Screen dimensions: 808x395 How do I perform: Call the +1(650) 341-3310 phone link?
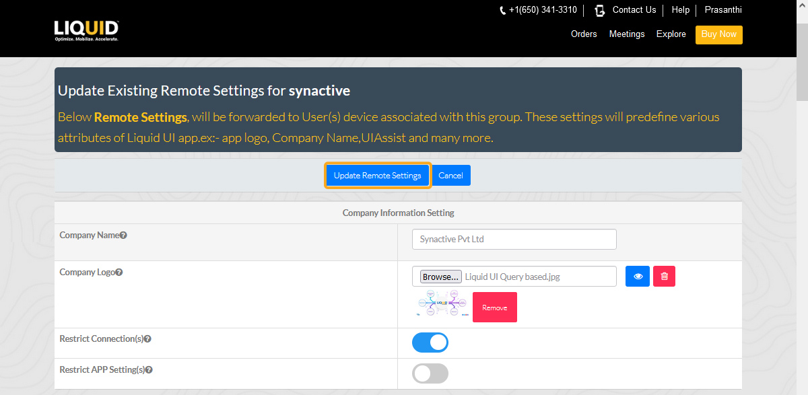tap(543, 10)
